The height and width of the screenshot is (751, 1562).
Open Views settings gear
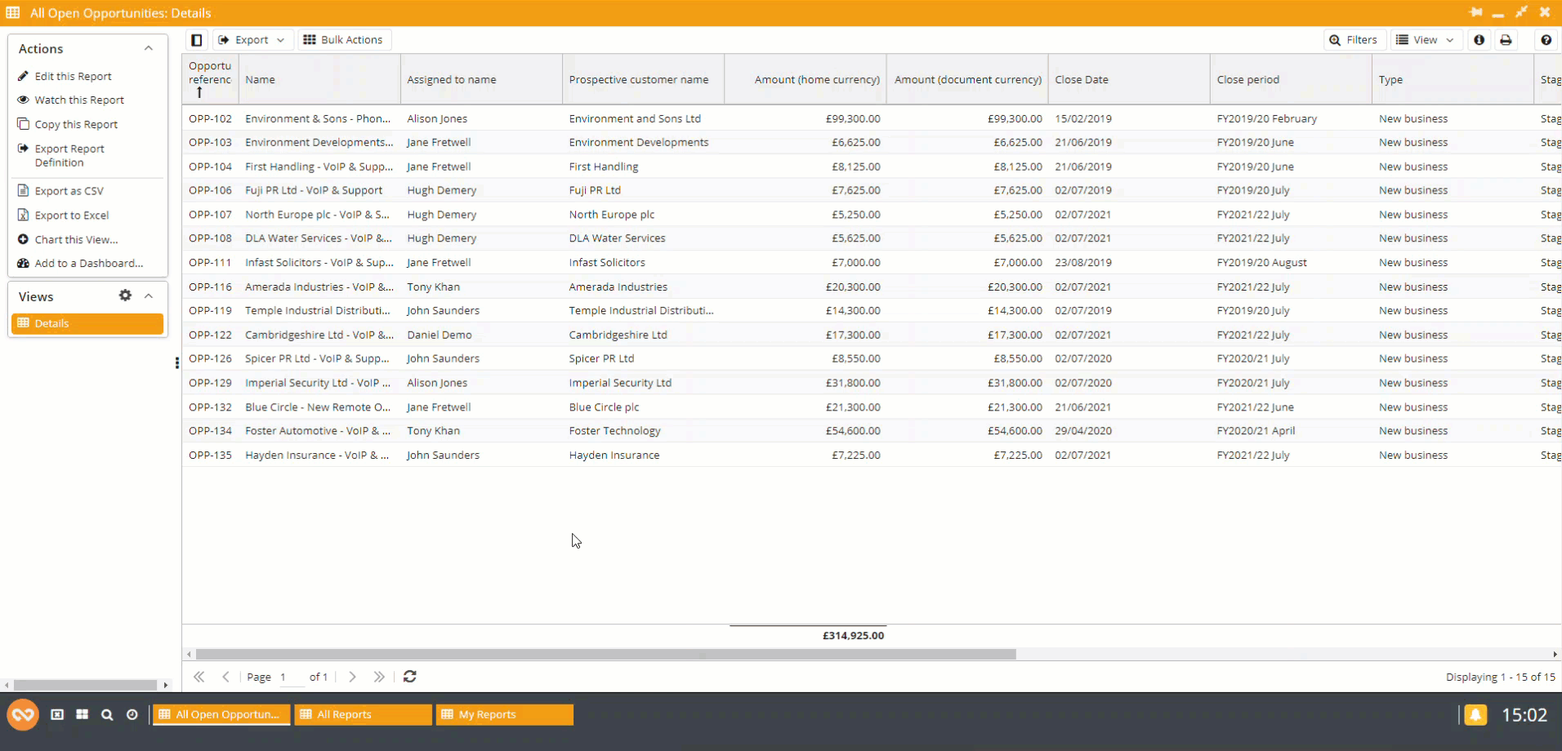pos(125,296)
